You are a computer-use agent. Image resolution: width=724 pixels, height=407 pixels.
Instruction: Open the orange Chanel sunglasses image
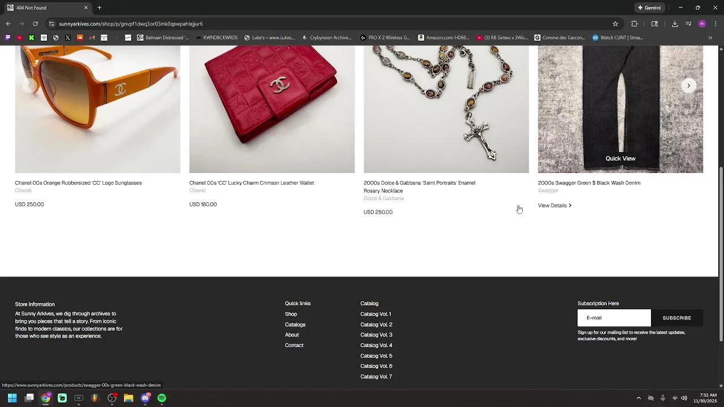pyautogui.click(x=97, y=109)
